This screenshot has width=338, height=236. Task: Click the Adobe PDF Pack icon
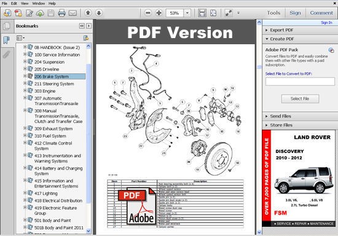tap(331, 50)
